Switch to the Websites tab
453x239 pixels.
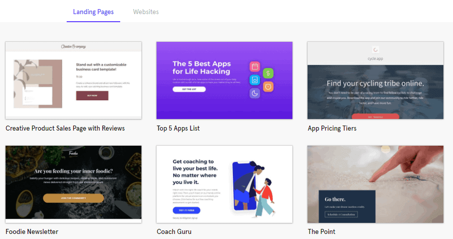pyautogui.click(x=146, y=12)
